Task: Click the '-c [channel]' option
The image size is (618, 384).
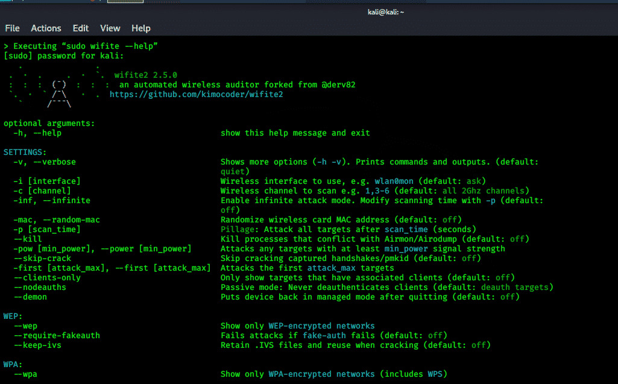Action: point(42,191)
